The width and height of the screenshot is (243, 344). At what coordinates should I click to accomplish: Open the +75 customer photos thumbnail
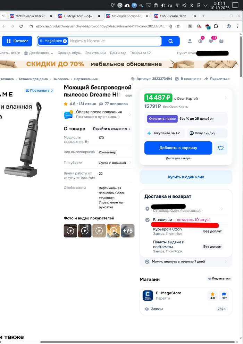(x=128, y=230)
